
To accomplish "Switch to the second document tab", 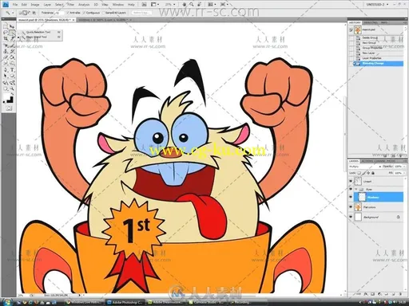I will tap(104, 20).
